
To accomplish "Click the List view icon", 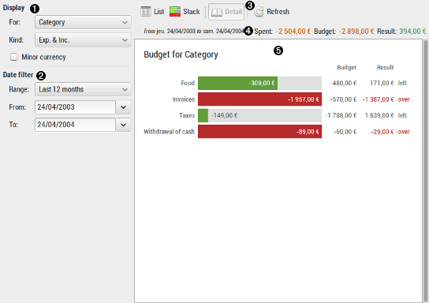I will click(146, 12).
